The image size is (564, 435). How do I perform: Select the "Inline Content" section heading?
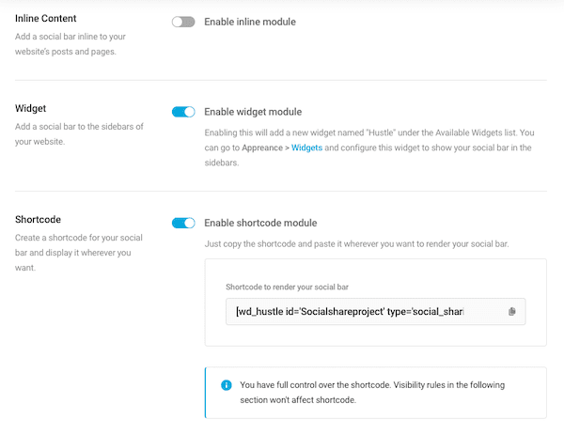click(x=46, y=19)
